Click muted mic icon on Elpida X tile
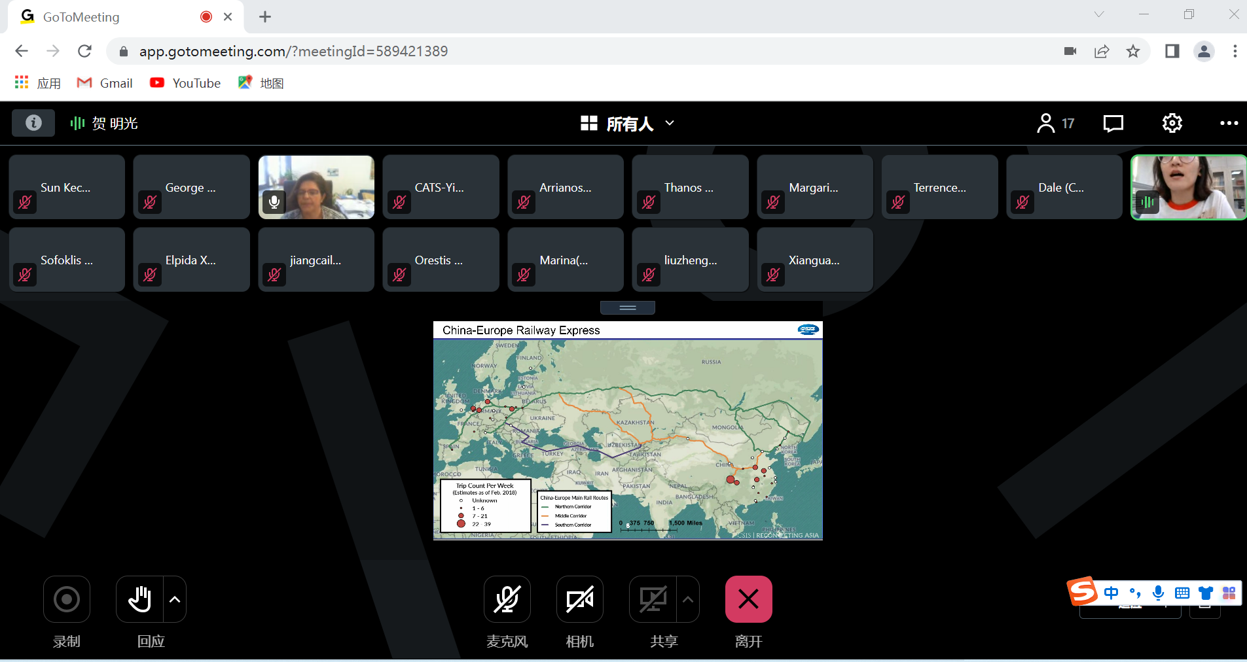The image size is (1247, 662). click(150, 275)
